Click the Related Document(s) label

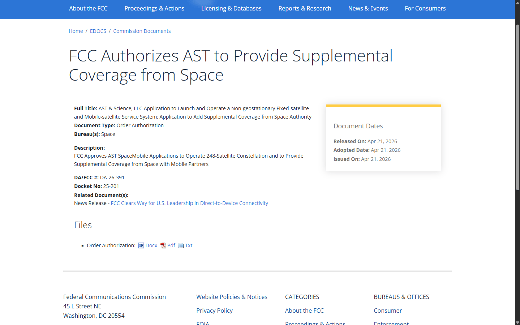(101, 195)
